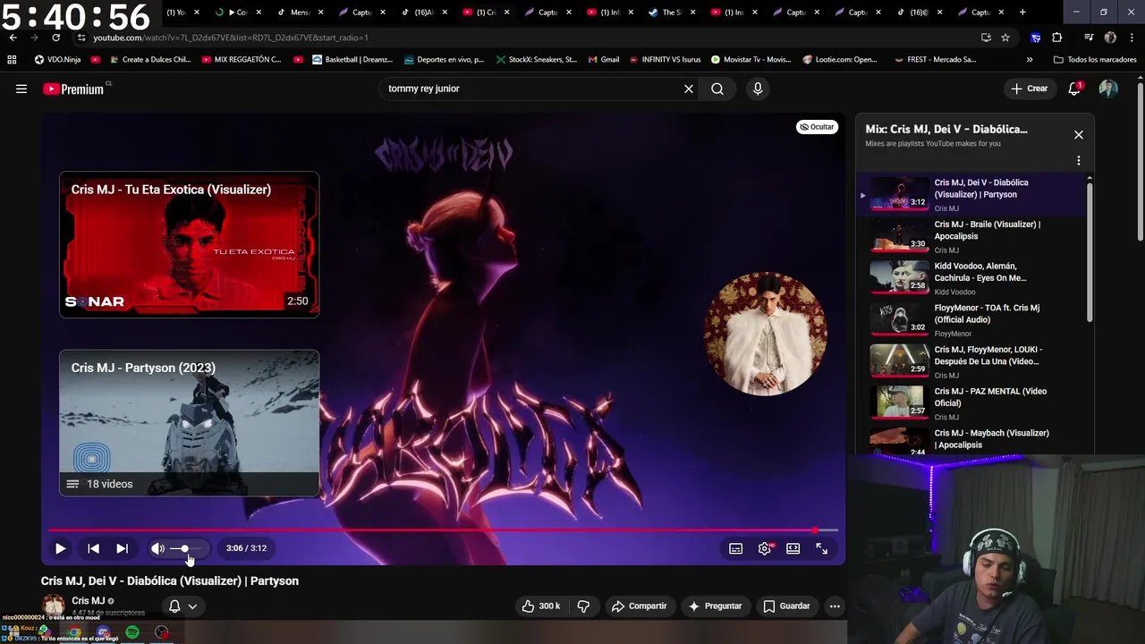This screenshot has width=1145, height=644.
Task: Run search with the magnifier button
Action: pyautogui.click(x=717, y=89)
